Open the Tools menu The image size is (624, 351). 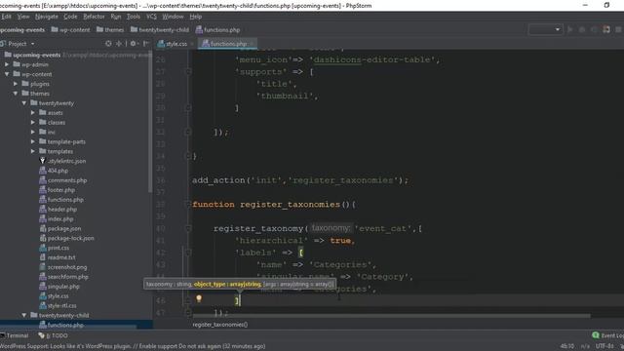click(x=134, y=17)
